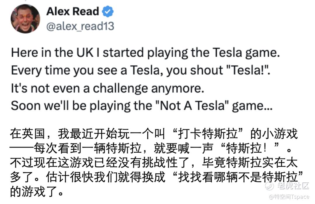Click "It's not even a challenge anymore" line
The image size is (315, 204).
[107, 88]
